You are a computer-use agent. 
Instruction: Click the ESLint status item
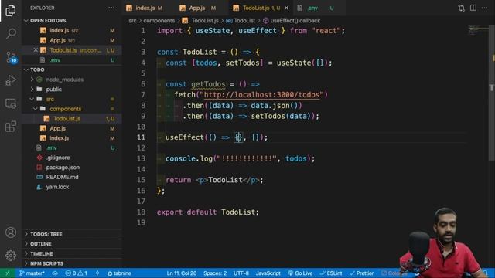[331, 273]
